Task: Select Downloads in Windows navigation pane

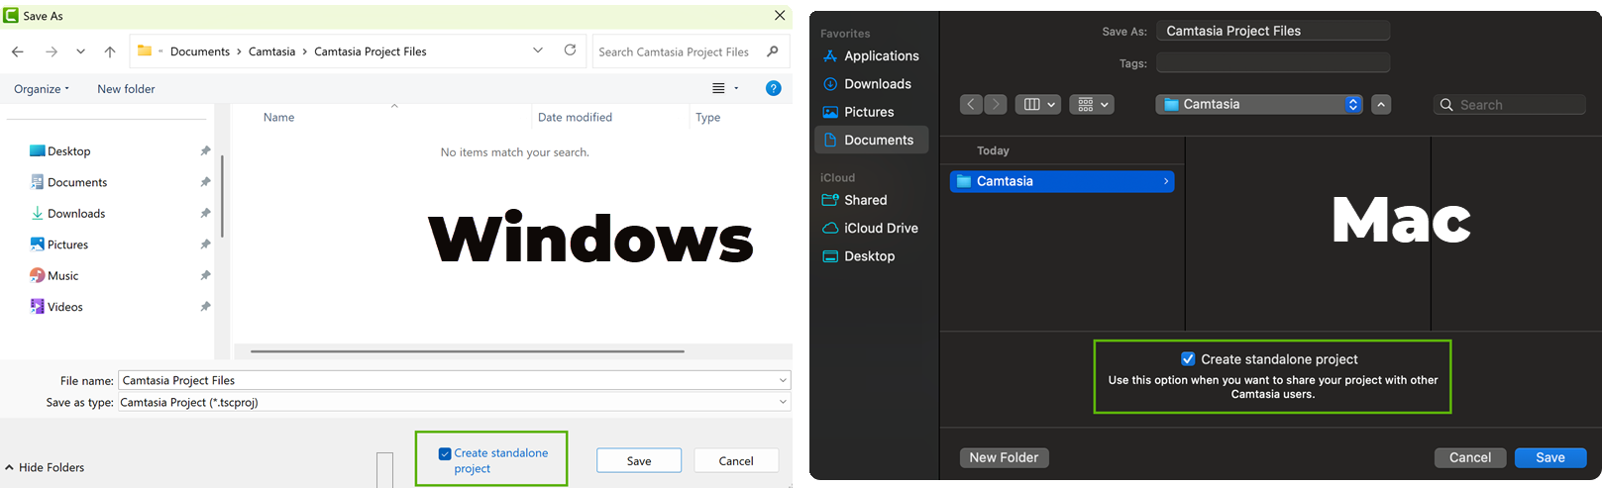Action: [67, 214]
